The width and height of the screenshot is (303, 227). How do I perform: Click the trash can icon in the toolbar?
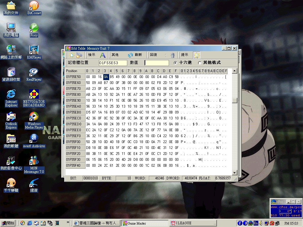click(173, 55)
